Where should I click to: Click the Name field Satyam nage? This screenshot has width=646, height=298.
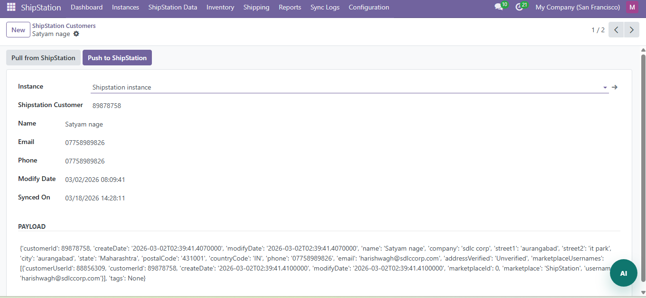pyautogui.click(x=84, y=124)
